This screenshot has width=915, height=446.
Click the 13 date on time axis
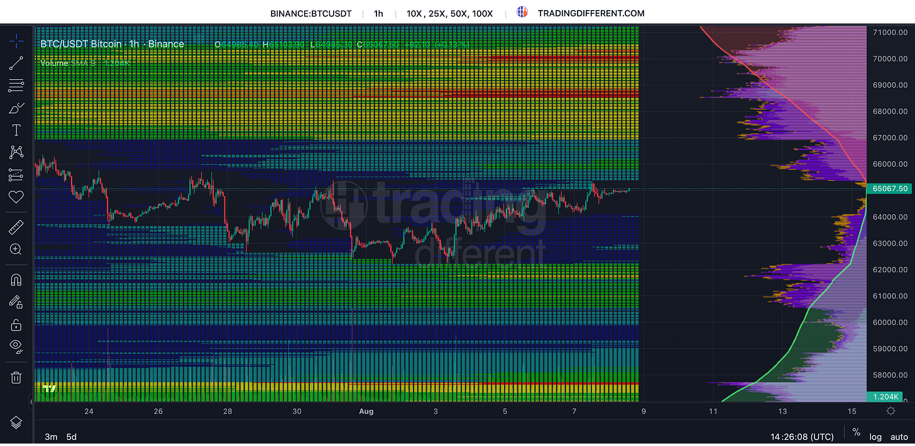click(x=782, y=411)
